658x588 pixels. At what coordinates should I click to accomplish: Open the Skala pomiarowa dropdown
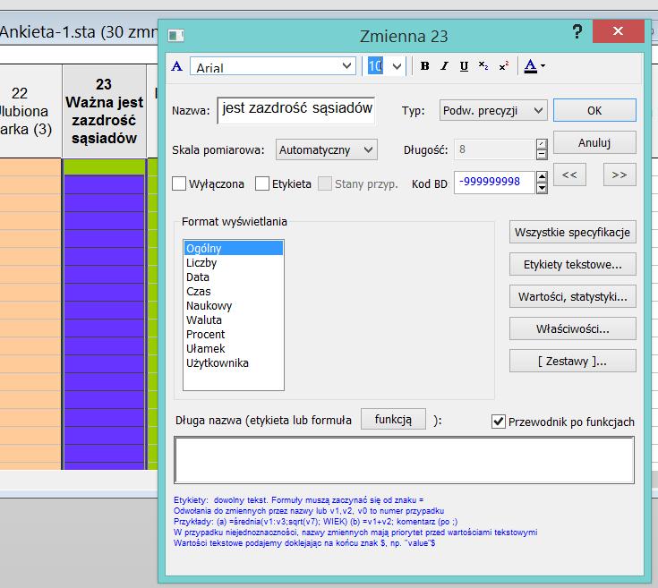click(327, 149)
